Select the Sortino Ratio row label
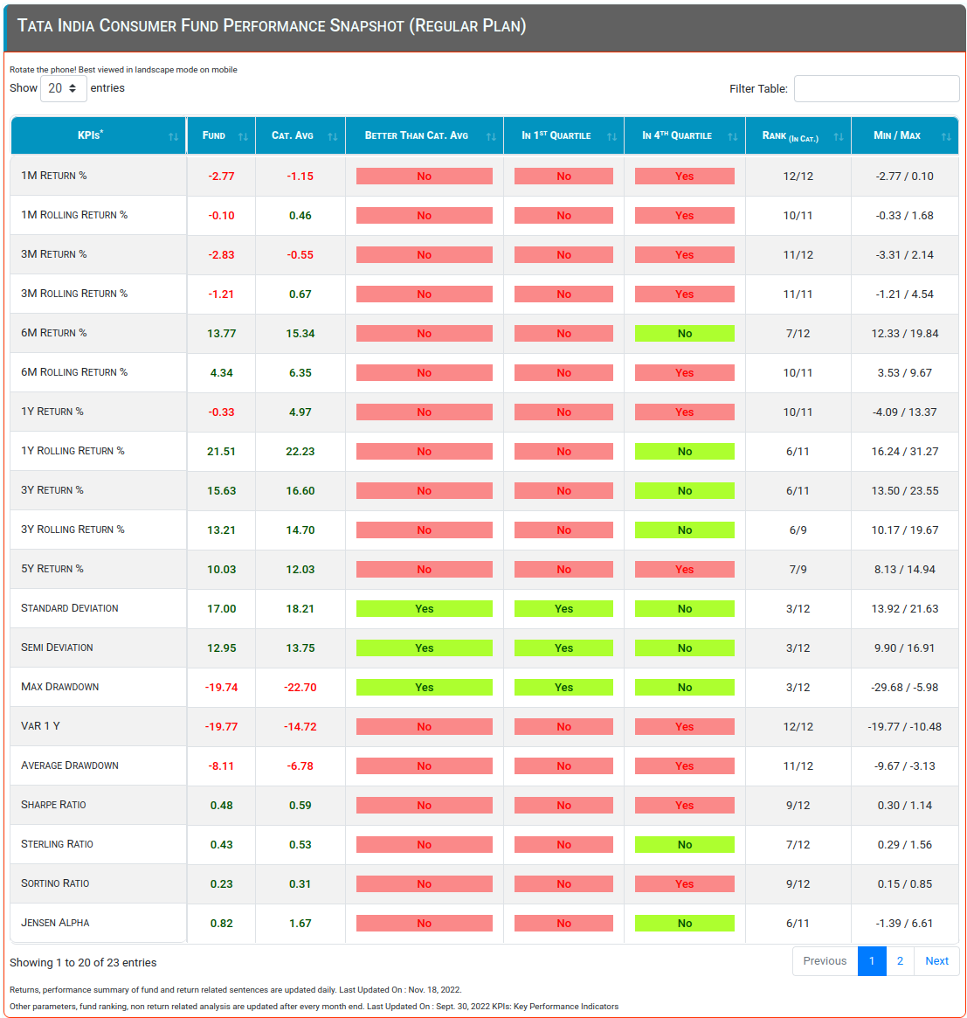This screenshot has width=967, height=1018. tap(55, 883)
